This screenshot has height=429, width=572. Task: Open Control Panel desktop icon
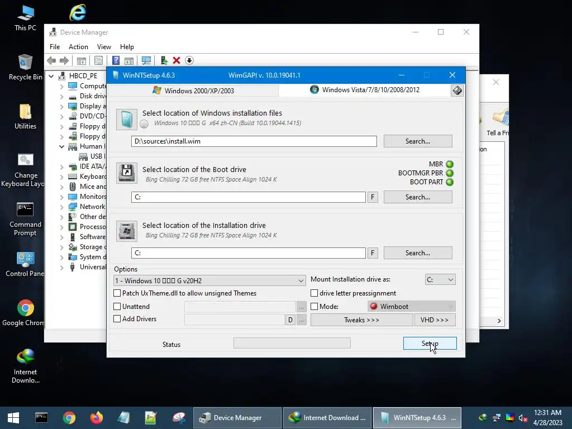coord(25,264)
